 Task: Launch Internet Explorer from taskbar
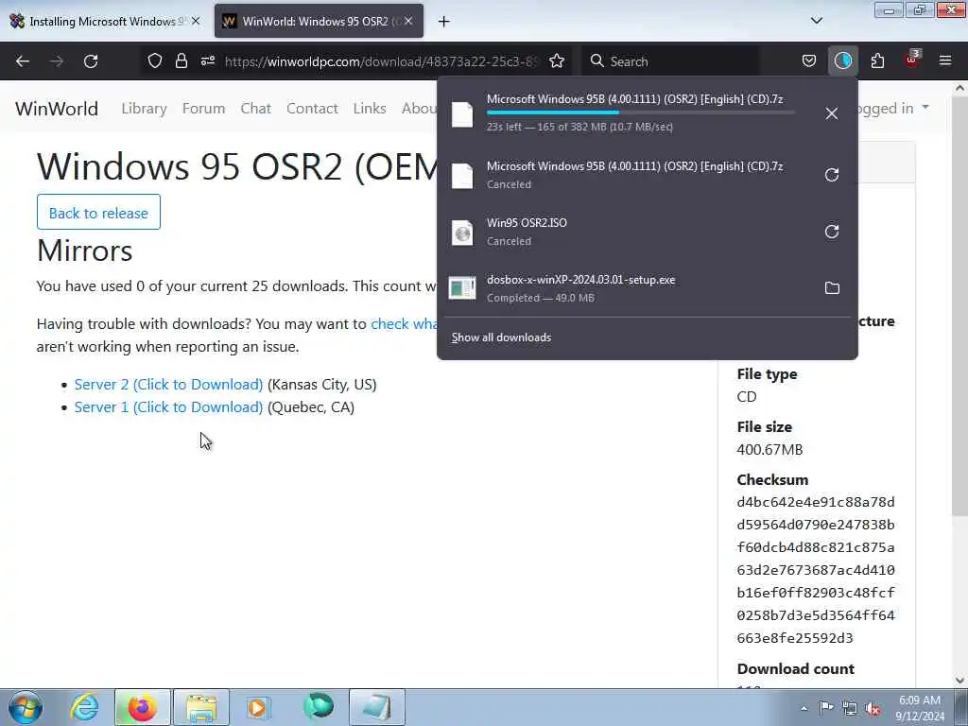click(x=84, y=707)
